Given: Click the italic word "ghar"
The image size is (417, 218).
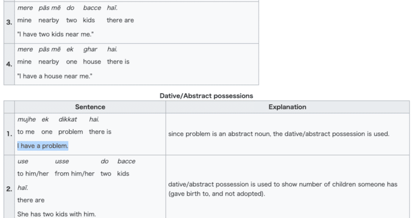Looking at the screenshot, I should point(90,49).
